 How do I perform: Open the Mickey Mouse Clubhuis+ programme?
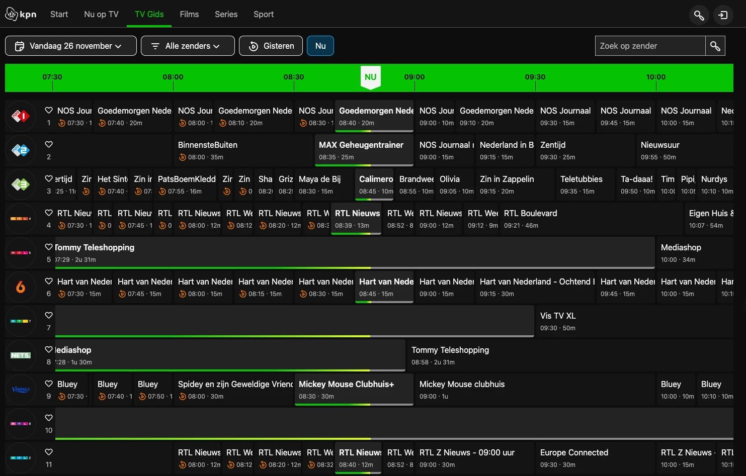tap(354, 390)
